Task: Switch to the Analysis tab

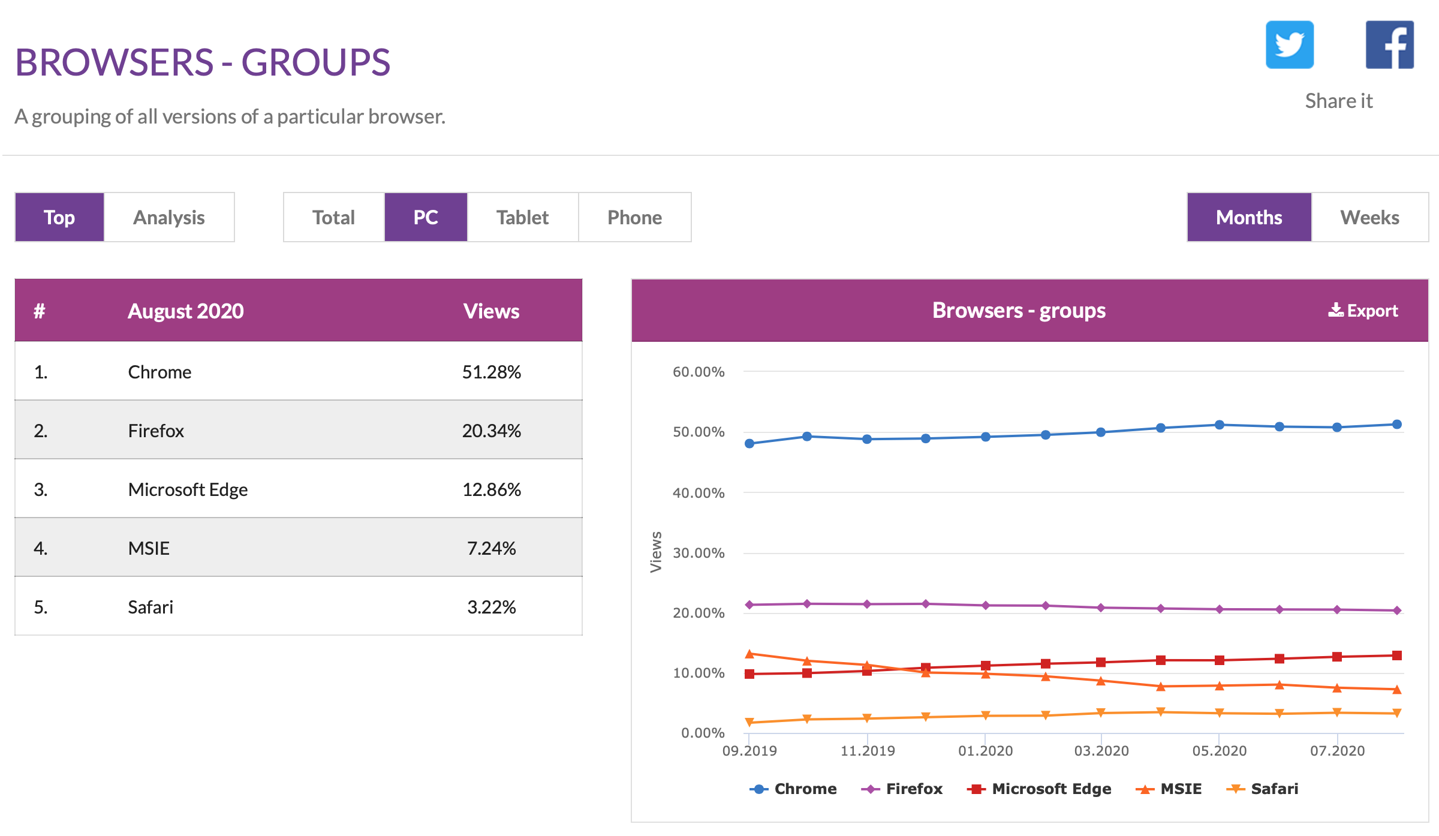Action: point(169,217)
